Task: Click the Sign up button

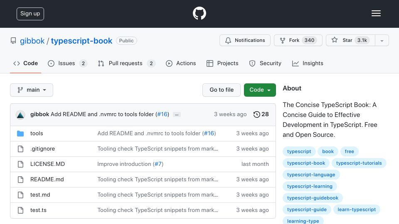Action: point(30,14)
